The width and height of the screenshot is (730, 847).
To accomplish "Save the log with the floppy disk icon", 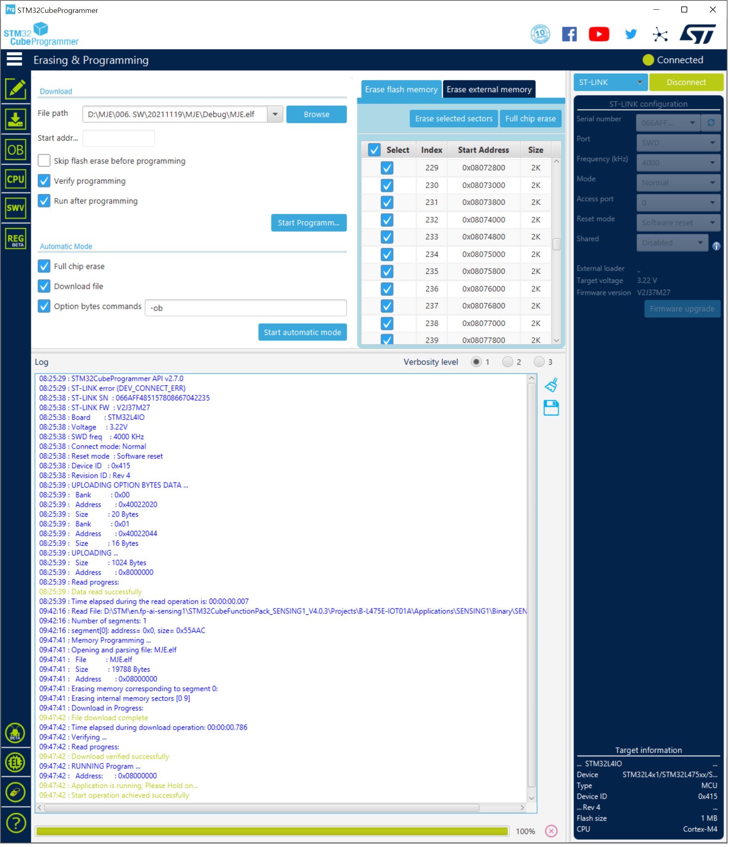I will 553,410.
